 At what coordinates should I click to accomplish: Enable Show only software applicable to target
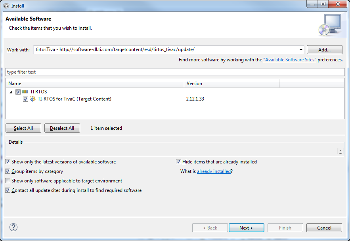coord(8,181)
